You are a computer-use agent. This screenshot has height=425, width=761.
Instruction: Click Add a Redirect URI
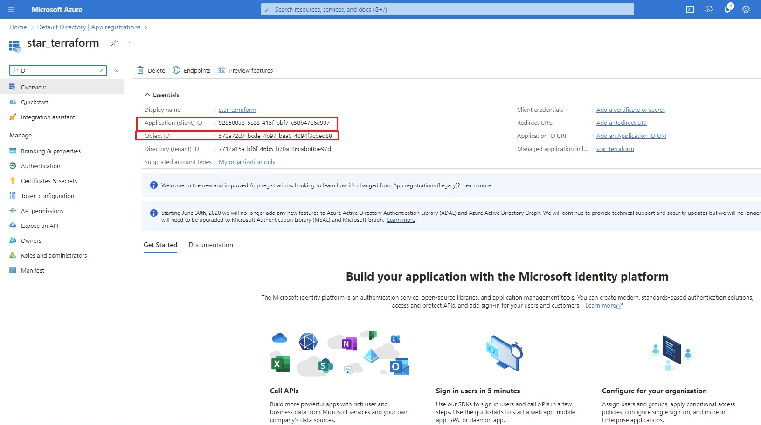click(x=622, y=123)
